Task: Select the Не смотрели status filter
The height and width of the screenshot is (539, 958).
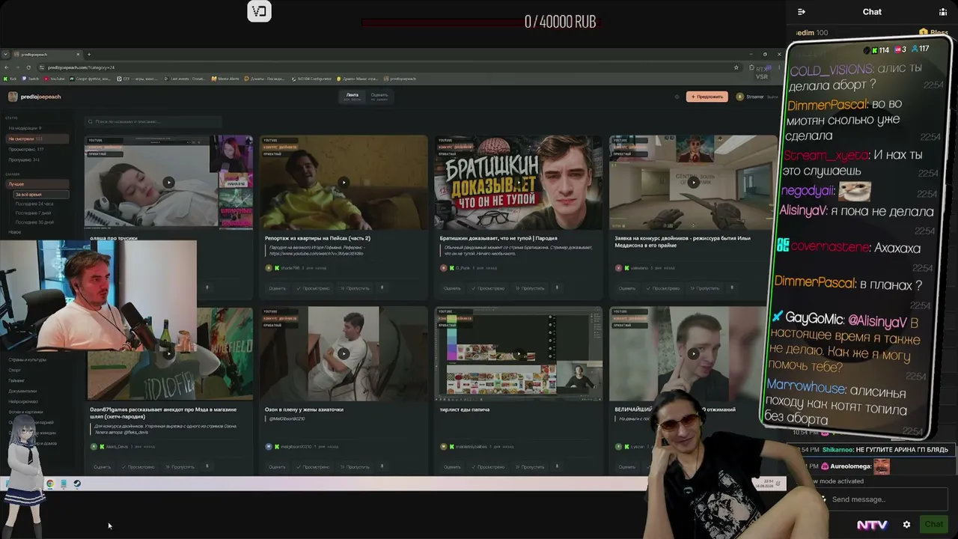Action: pos(36,138)
